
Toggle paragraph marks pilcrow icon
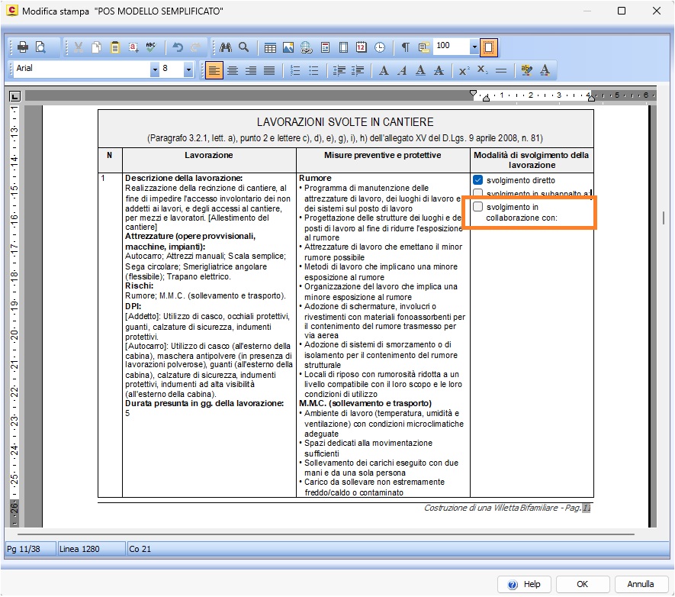pos(405,47)
